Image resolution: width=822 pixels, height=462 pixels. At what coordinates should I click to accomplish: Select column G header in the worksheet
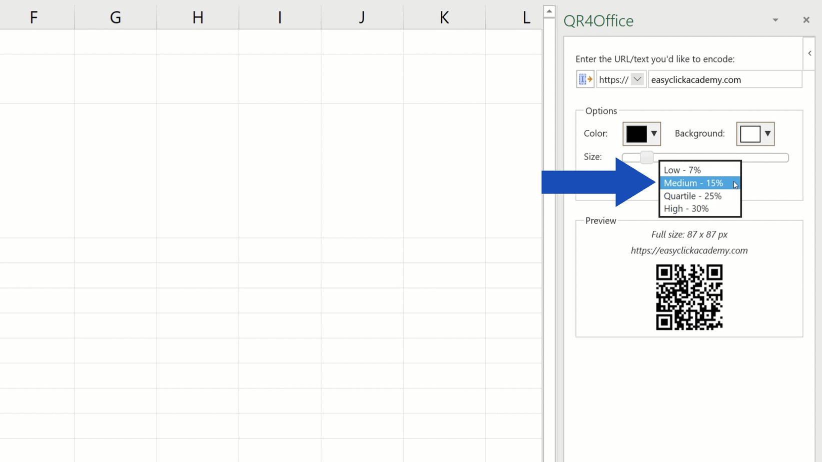point(115,16)
